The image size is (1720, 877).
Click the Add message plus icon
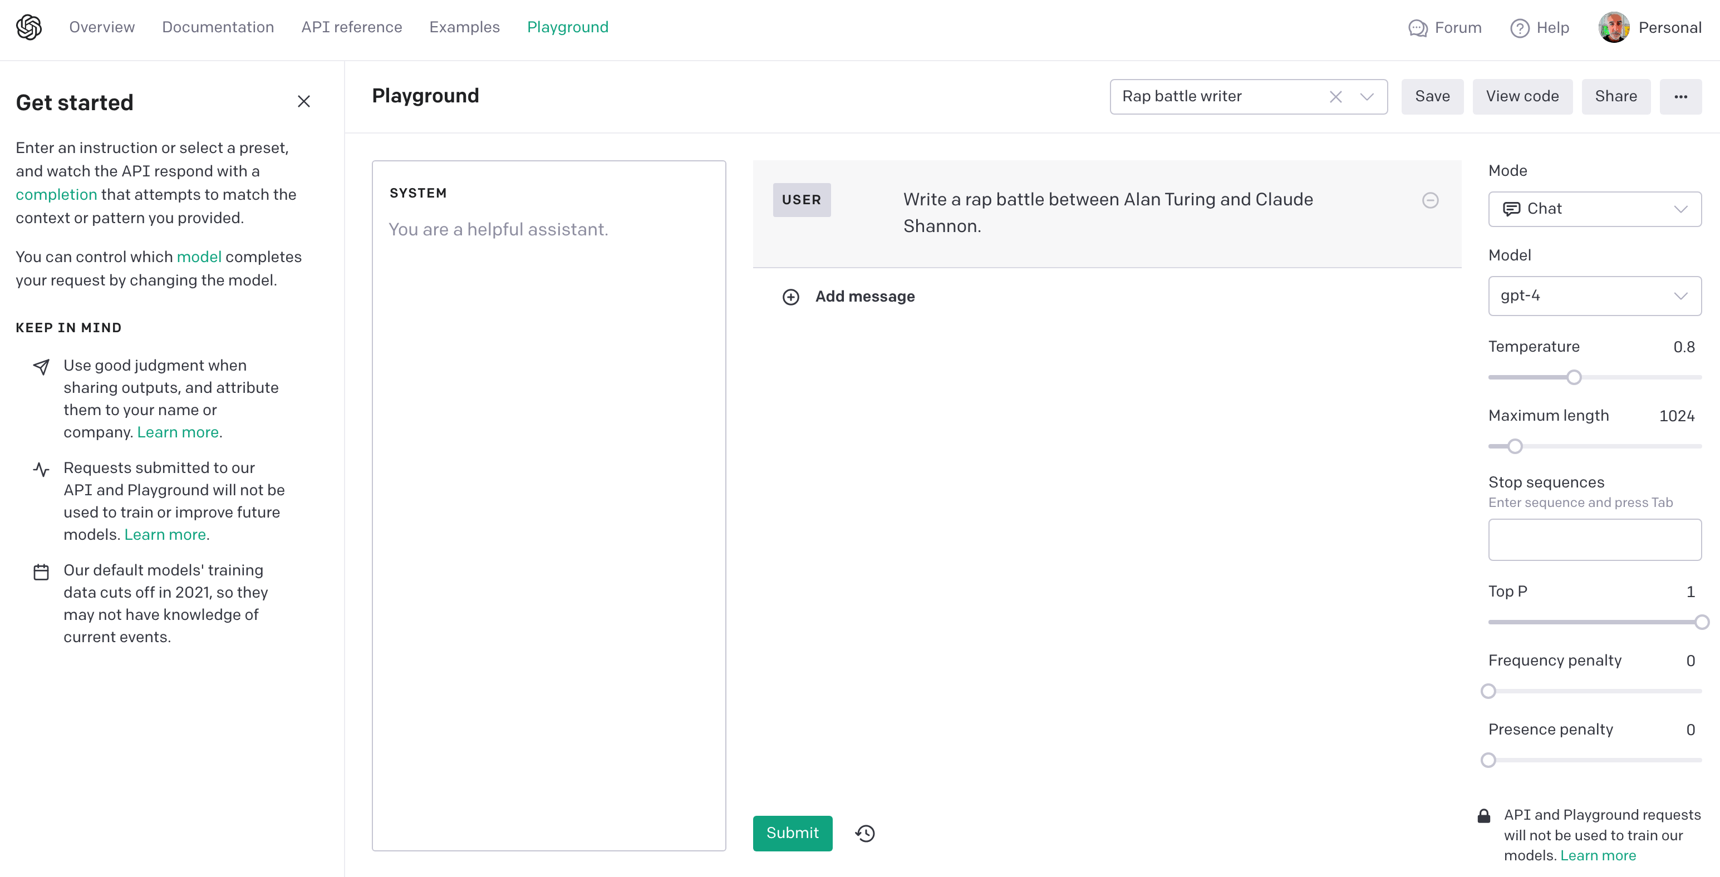790,297
